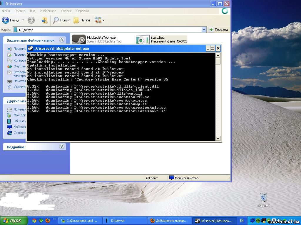Click the Forward arrow icon in Explorer
Viewport: 301px width, 225px height.
coord(31,20)
